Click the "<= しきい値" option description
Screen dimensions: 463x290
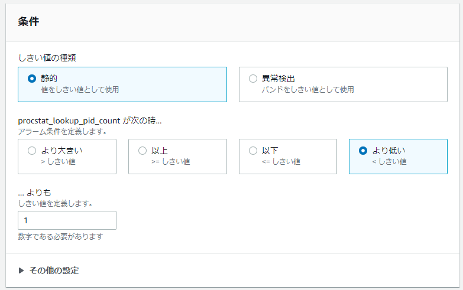(281, 162)
